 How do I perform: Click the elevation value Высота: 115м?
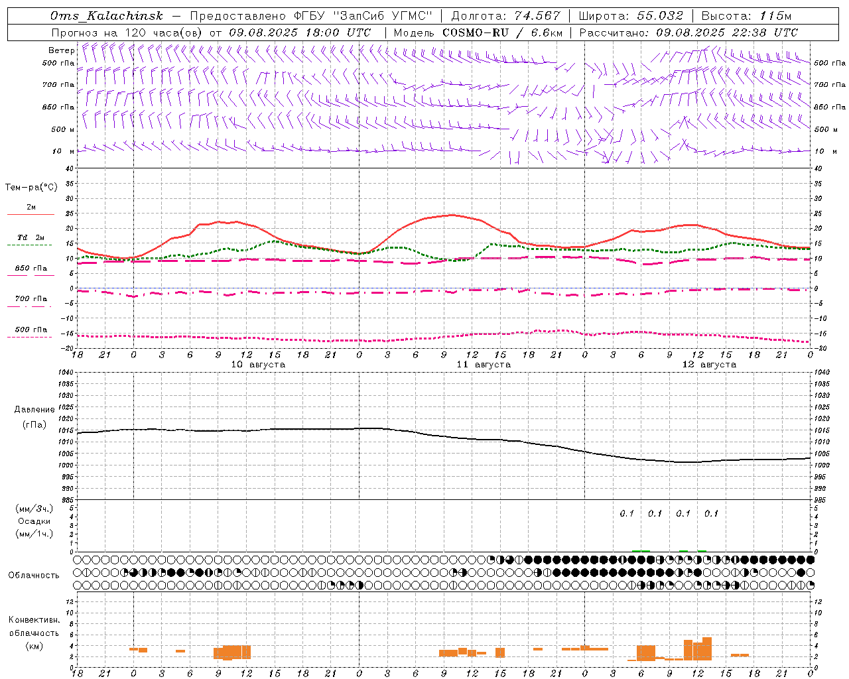click(746, 16)
